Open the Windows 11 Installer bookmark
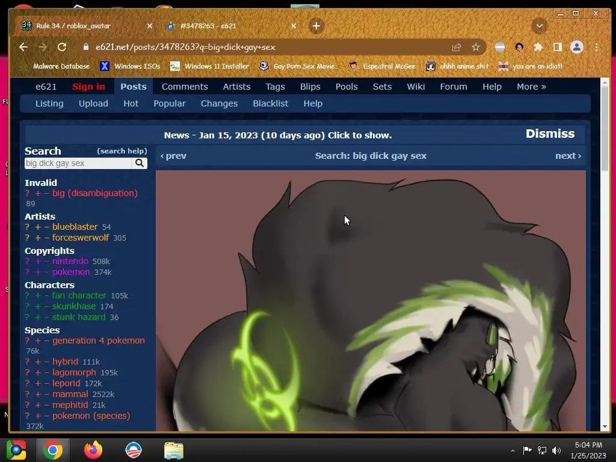616x462 pixels. 209,66
